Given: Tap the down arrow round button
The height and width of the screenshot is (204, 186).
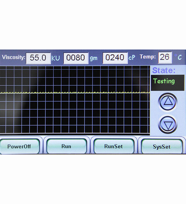Looking at the screenshot, I should tap(168, 125).
